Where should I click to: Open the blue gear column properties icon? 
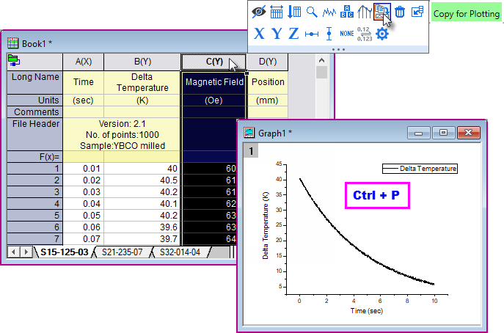381,33
